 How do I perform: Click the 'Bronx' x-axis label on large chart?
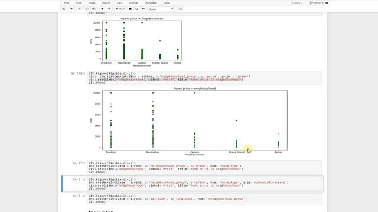[278, 152]
